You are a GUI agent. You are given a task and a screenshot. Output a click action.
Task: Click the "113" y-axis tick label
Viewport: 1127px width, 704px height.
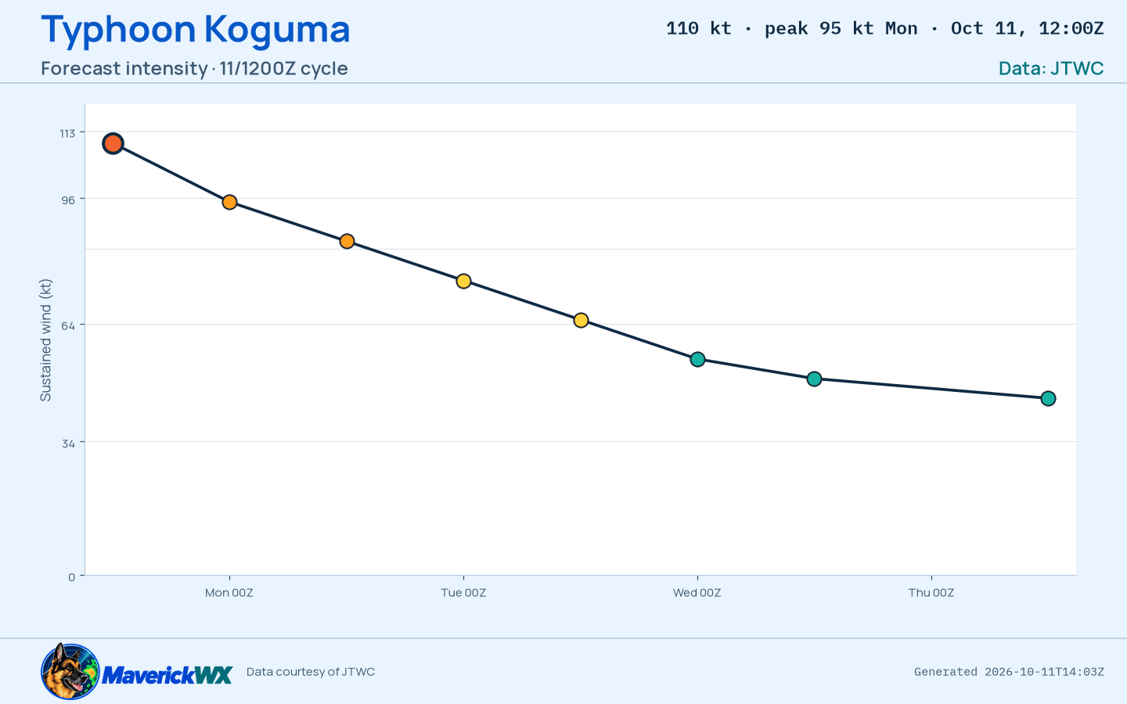tap(68, 134)
